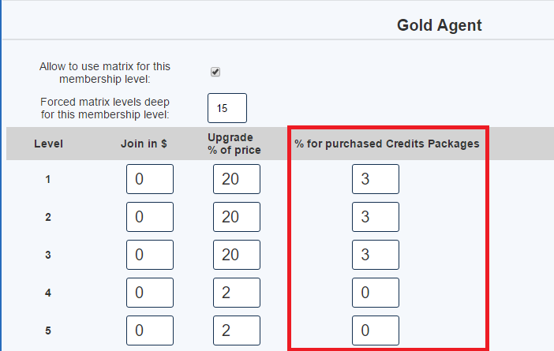The width and height of the screenshot is (554, 351).
Task: Select Level 2 Upgrade % of price input
Action: point(237,217)
